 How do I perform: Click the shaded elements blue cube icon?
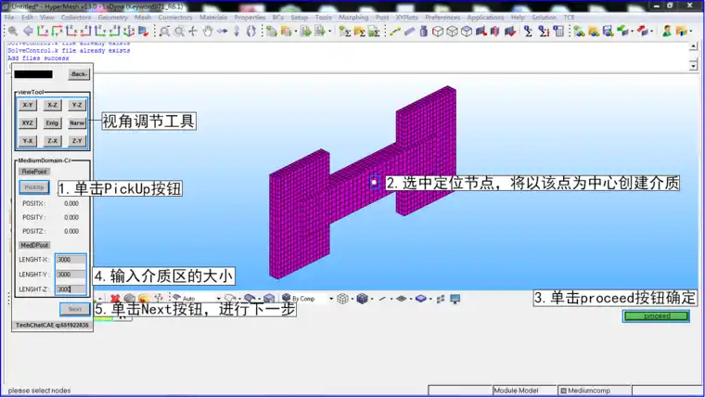pos(362,299)
